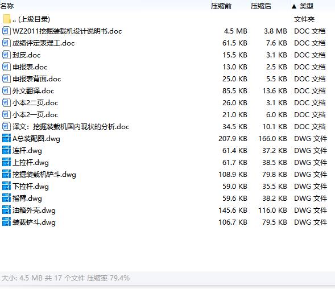The height and width of the screenshot is (289, 335).
Task: Select file name 连杆.dwg
Action: coord(27,151)
